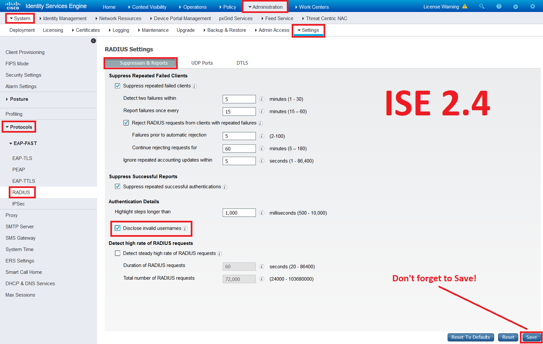543x344 pixels.
Task: Click the License Warning alert icon
Action: 465,6
